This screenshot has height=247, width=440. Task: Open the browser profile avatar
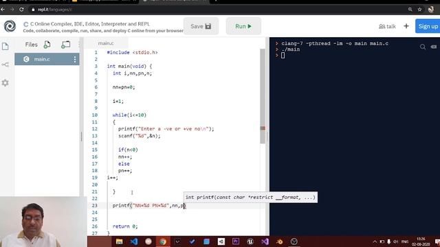(431, 9)
